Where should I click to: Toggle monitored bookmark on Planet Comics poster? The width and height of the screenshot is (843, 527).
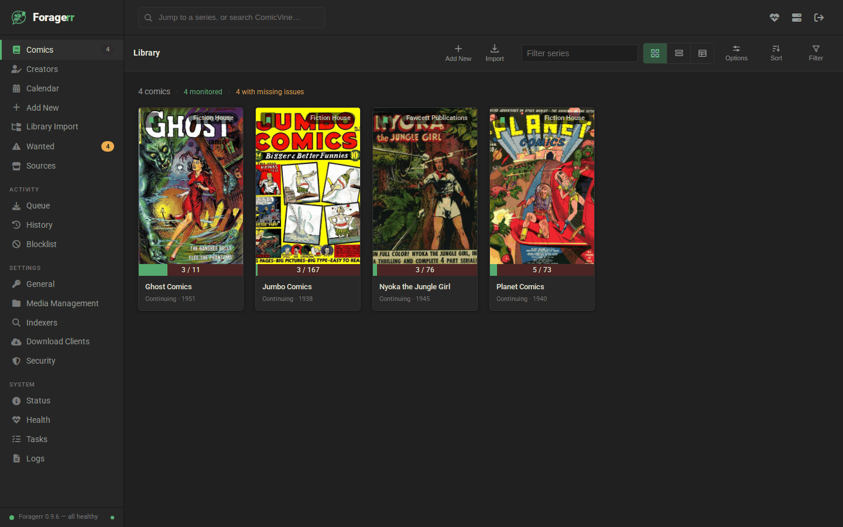pyautogui.click(x=502, y=119)
